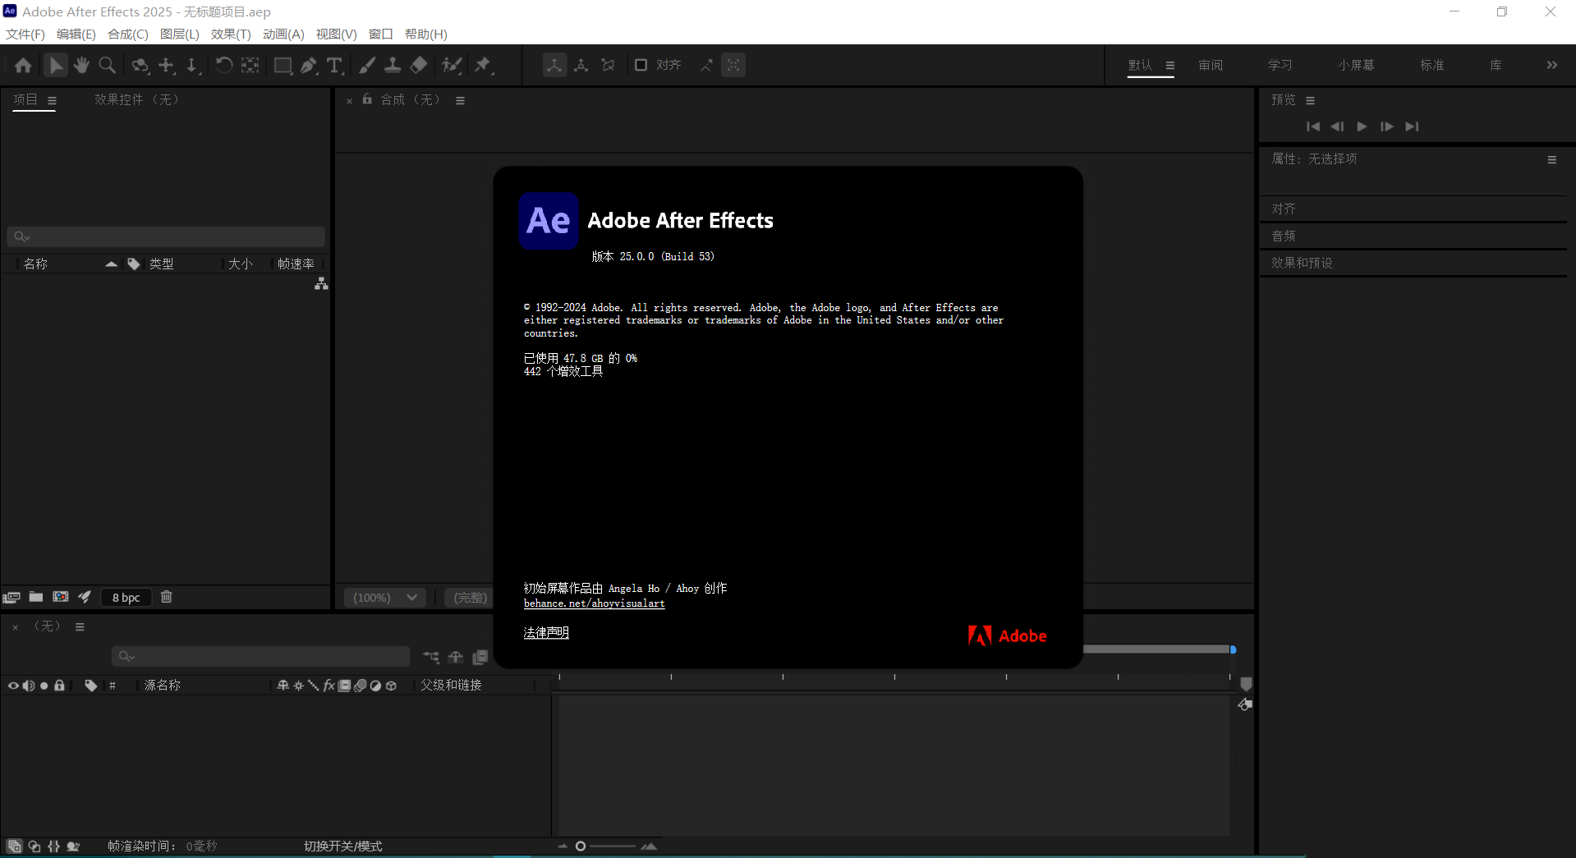This screenshot has width=1576, height=858.
Task: Open the 合成(C) menu
Action: 128,34
